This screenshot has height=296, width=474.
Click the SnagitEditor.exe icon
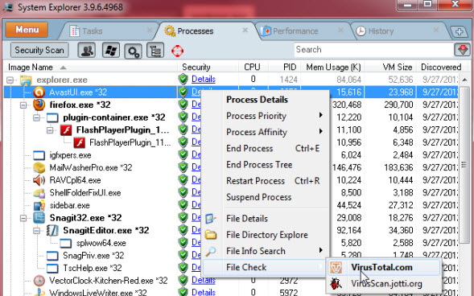click(x=52, y=231)
